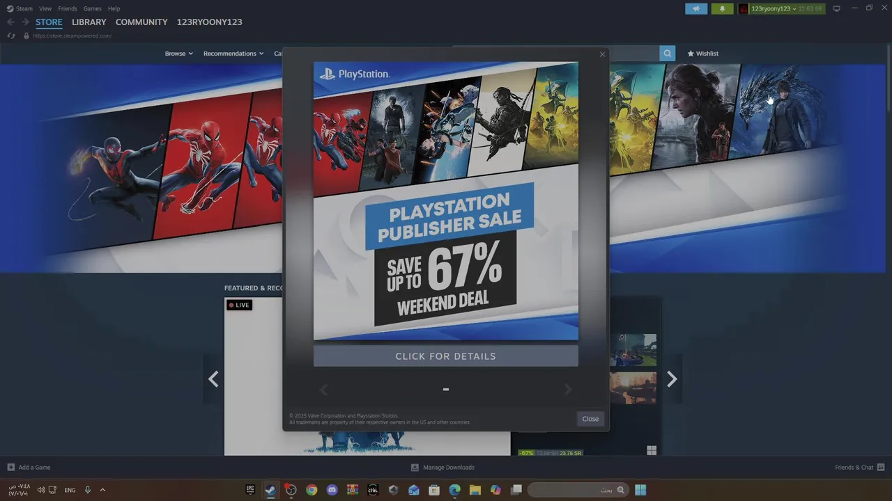This screenshot has width=892, height=501.
Task: Click the Windows taskbar search box
Action: tap(578, 490)
